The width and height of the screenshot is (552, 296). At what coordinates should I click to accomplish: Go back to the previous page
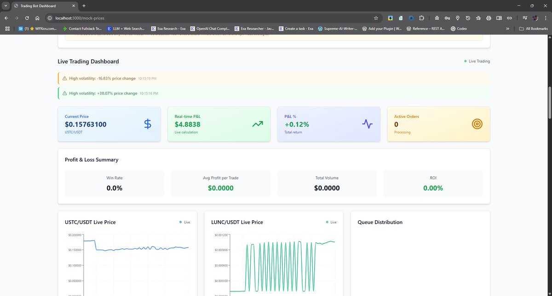pos(6,18)
